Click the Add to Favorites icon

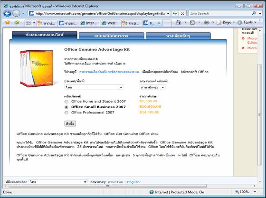[x=17, y=22]
